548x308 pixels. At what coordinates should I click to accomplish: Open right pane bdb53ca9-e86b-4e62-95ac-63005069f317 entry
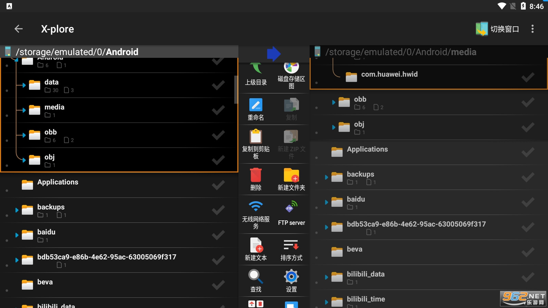tap(429, 227)
